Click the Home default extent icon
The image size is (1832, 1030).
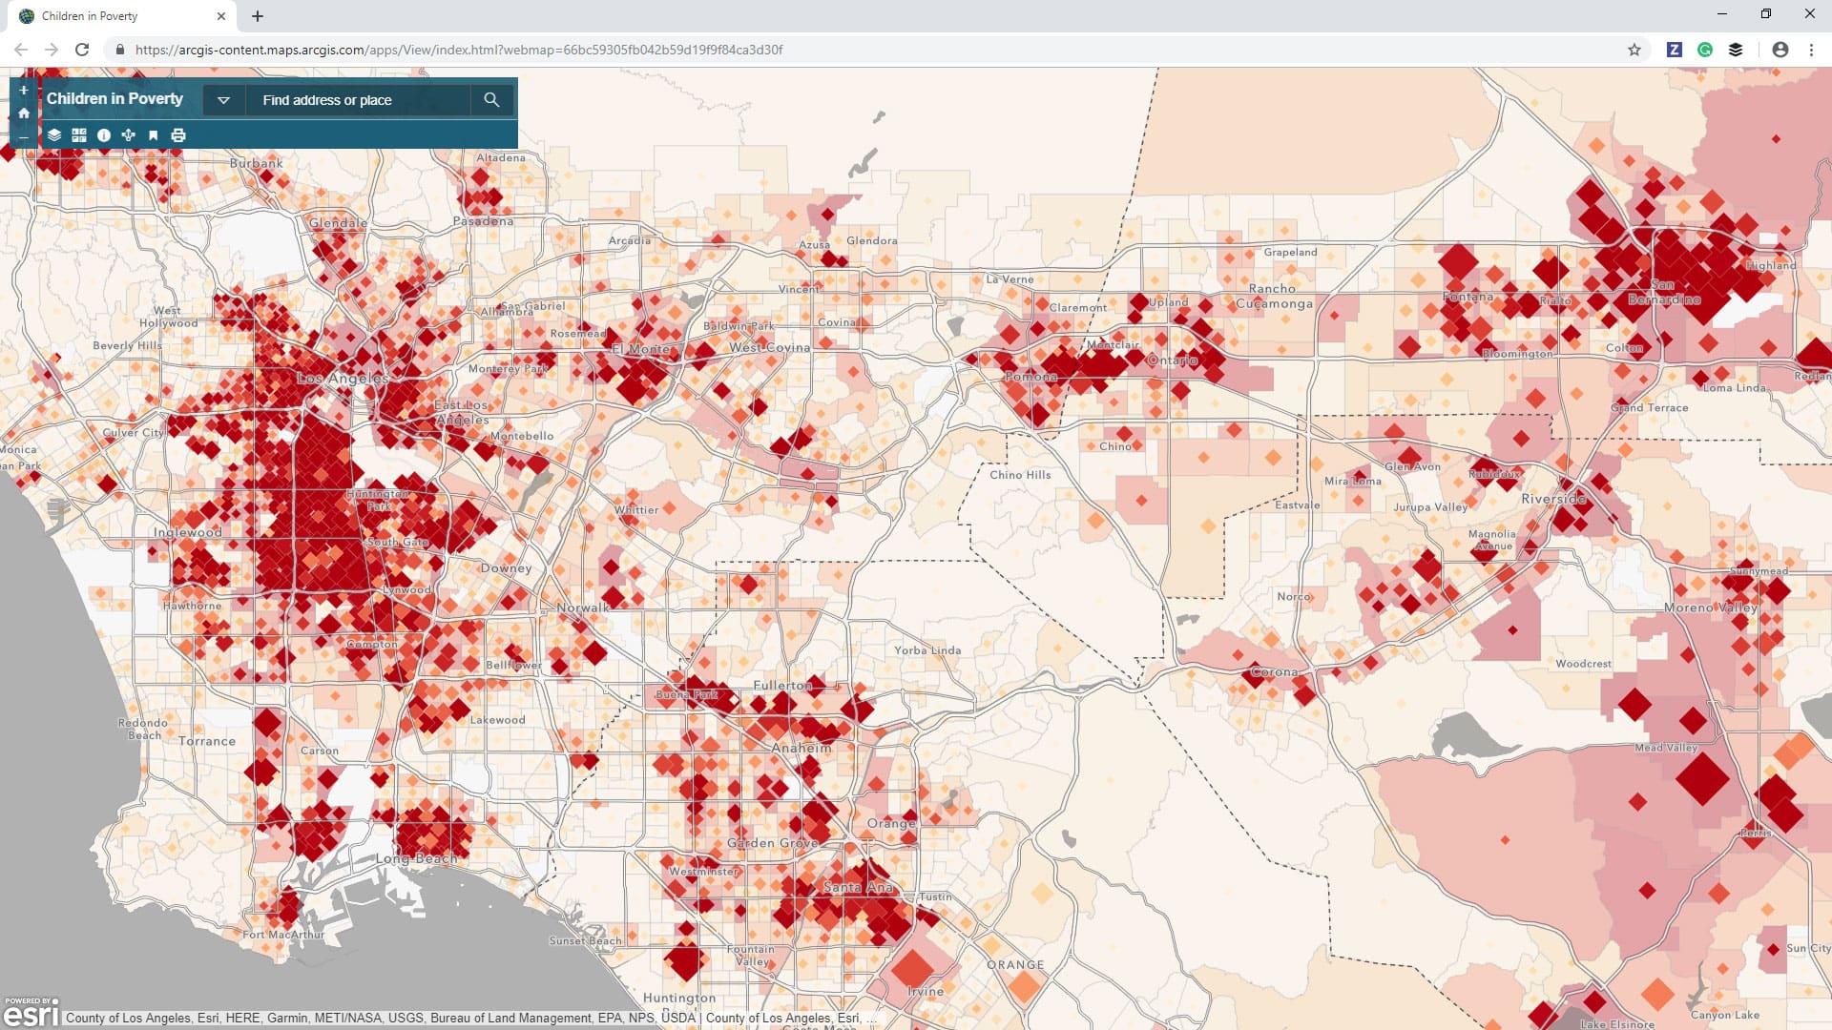tap(23, 113)
